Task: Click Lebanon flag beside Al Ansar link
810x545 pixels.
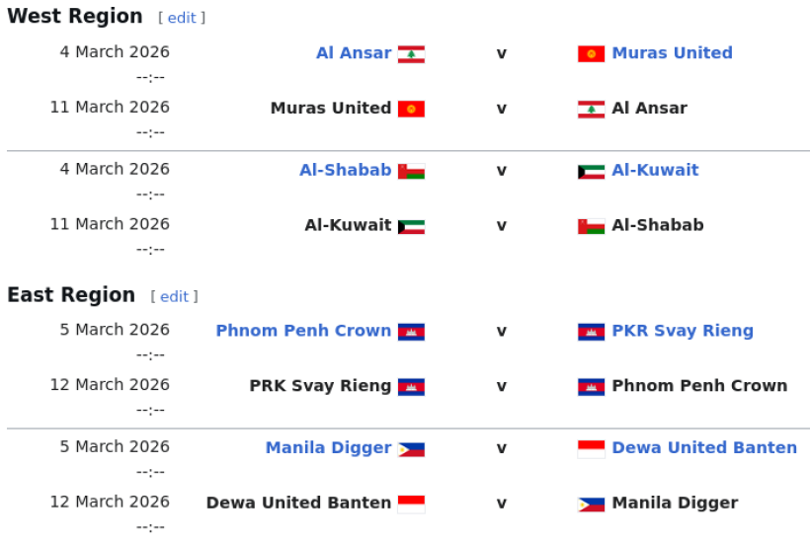Action: [411, 54]
